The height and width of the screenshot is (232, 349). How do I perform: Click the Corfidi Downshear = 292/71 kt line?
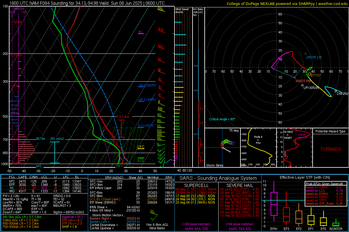tap(114, 225)
